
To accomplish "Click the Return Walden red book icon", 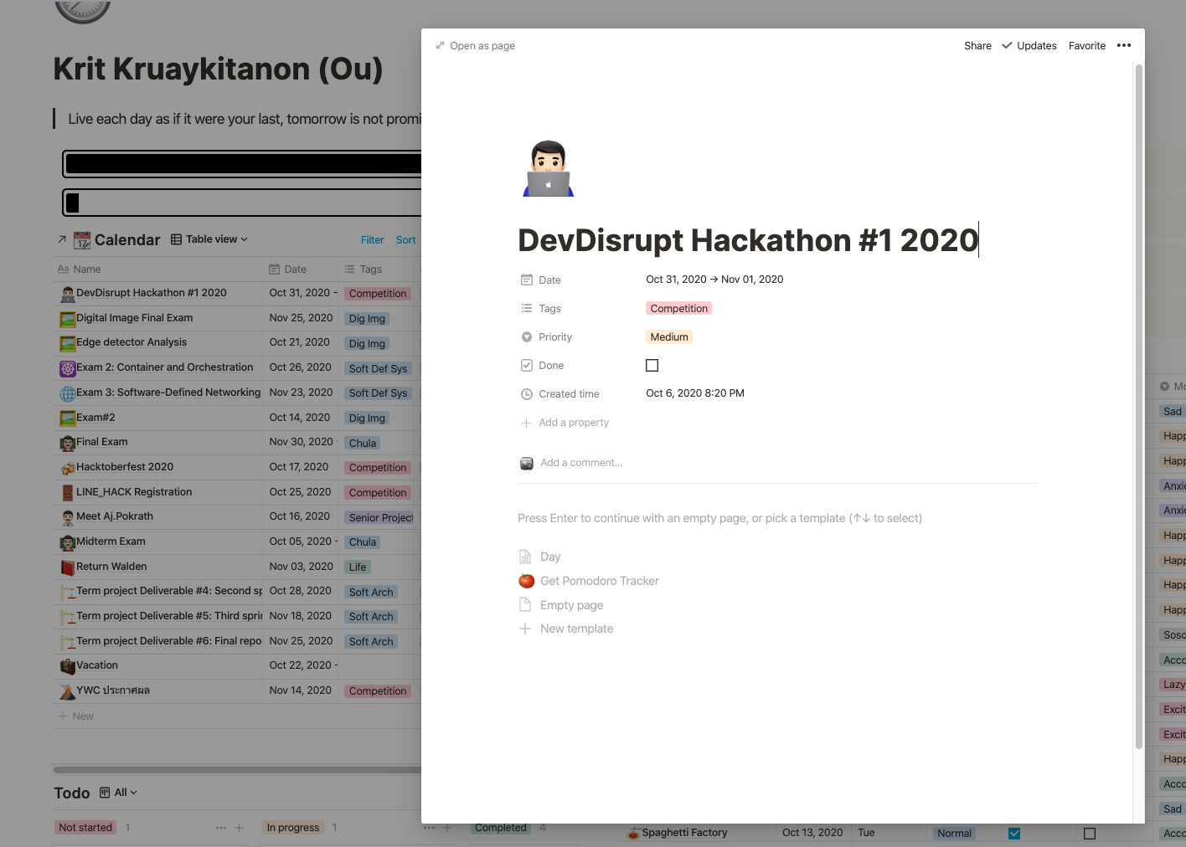I will point(68,567).
